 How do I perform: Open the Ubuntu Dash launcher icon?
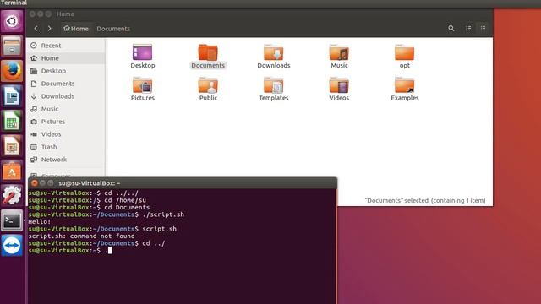point(12,21)
